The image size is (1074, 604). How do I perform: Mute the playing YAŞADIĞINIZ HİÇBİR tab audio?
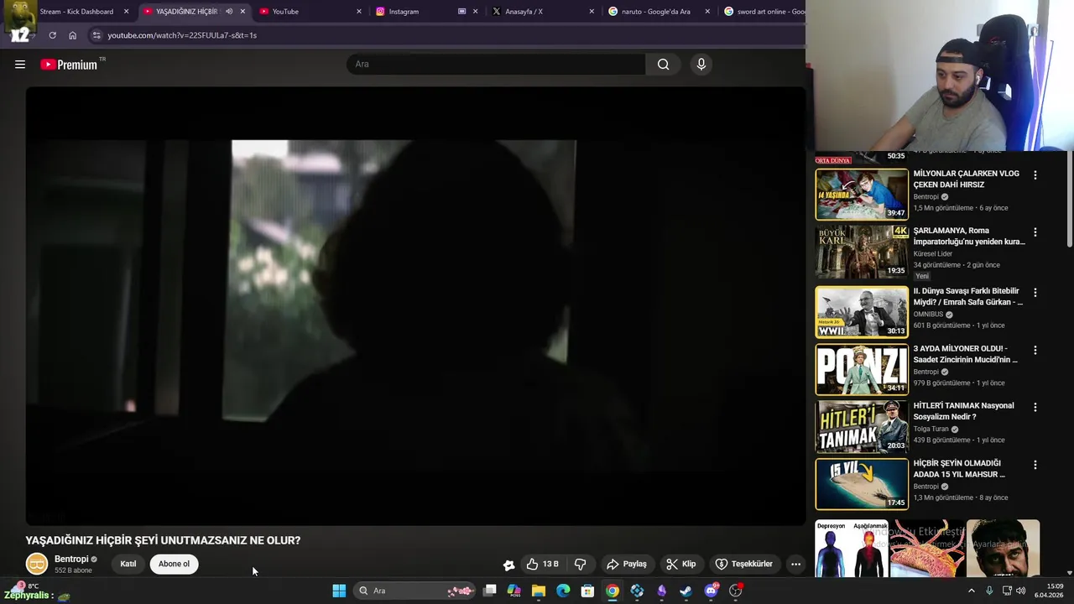tap(229, 12)
